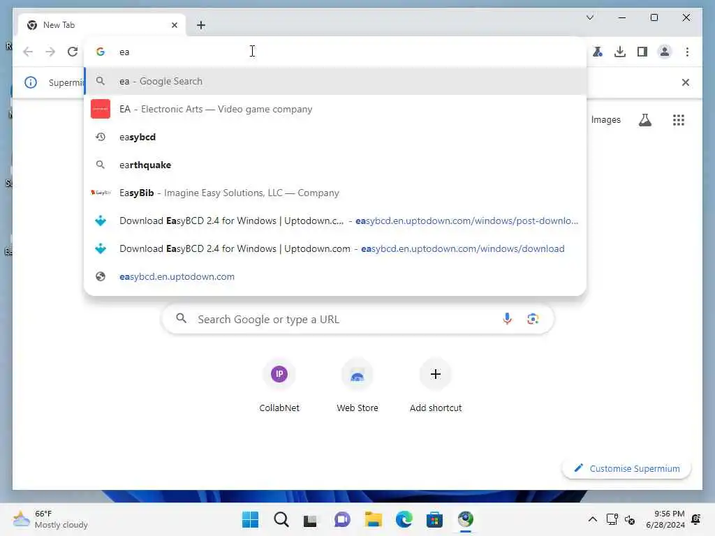Click into address bar containing 'ea'

tap(335, 52)
